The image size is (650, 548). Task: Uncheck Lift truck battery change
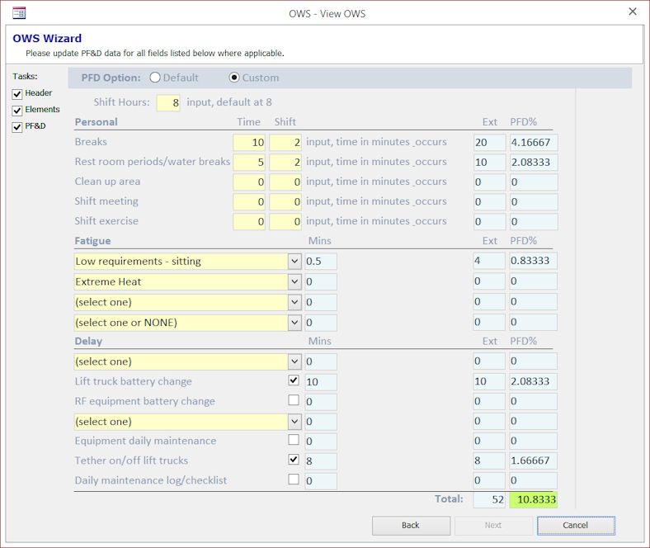point(294,380)
